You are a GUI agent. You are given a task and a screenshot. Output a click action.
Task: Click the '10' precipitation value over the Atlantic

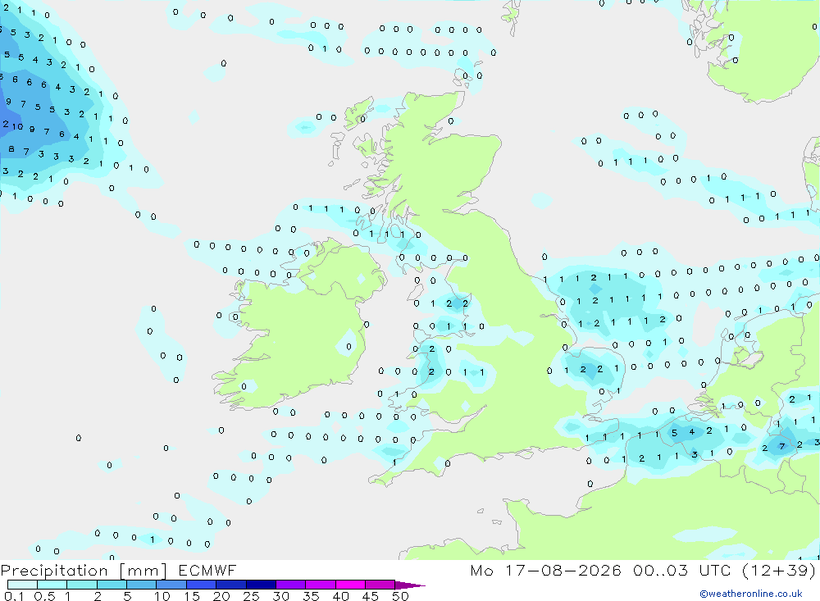click(x=18, y=126)
